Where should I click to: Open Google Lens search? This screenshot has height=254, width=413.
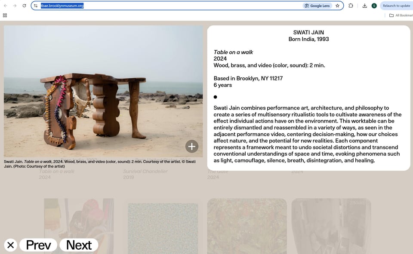(317, 6)
